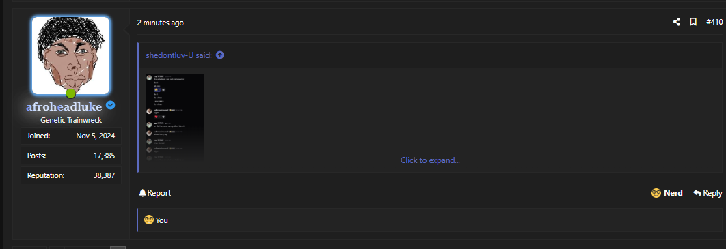The height and width of the screenshot is (249, 726).
Task: React with the Nerd emoji button
Action: pos(667,193)
